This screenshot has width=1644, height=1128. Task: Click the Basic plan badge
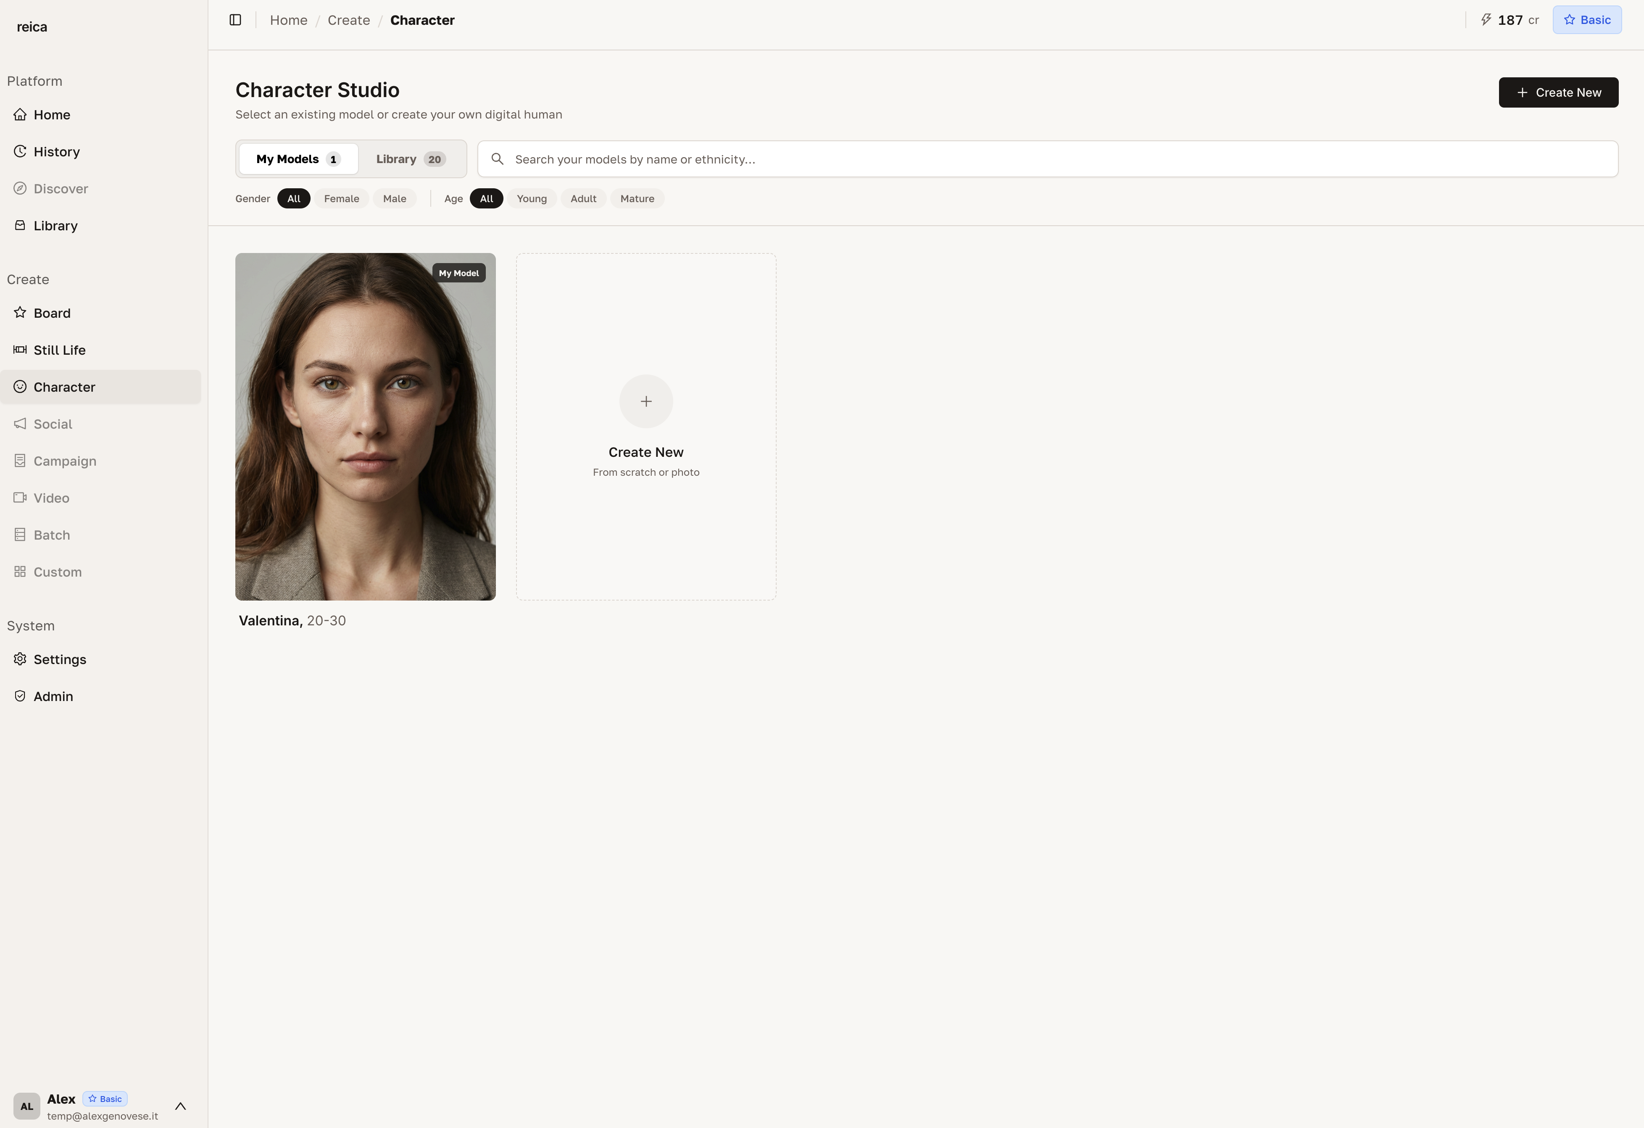tap(1587, 19)
